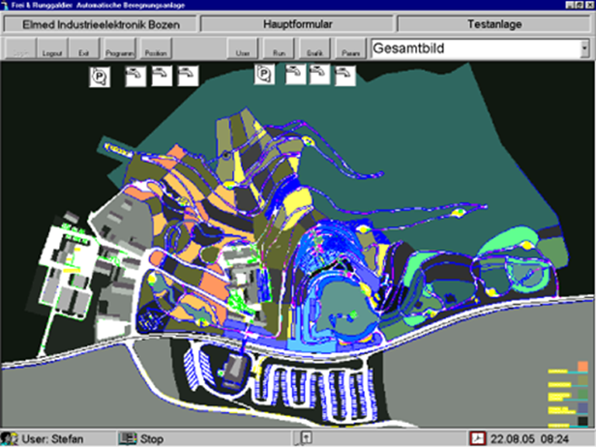Screen dimensions: 596x447
Task: Click the pump P icon in right group
Action: coord(265,74)
